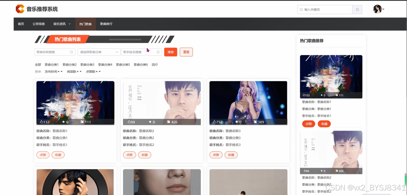
Task: Click the star icon on 歌曲名称2 card
Action: pyautogui.click(x=150, y=122)
